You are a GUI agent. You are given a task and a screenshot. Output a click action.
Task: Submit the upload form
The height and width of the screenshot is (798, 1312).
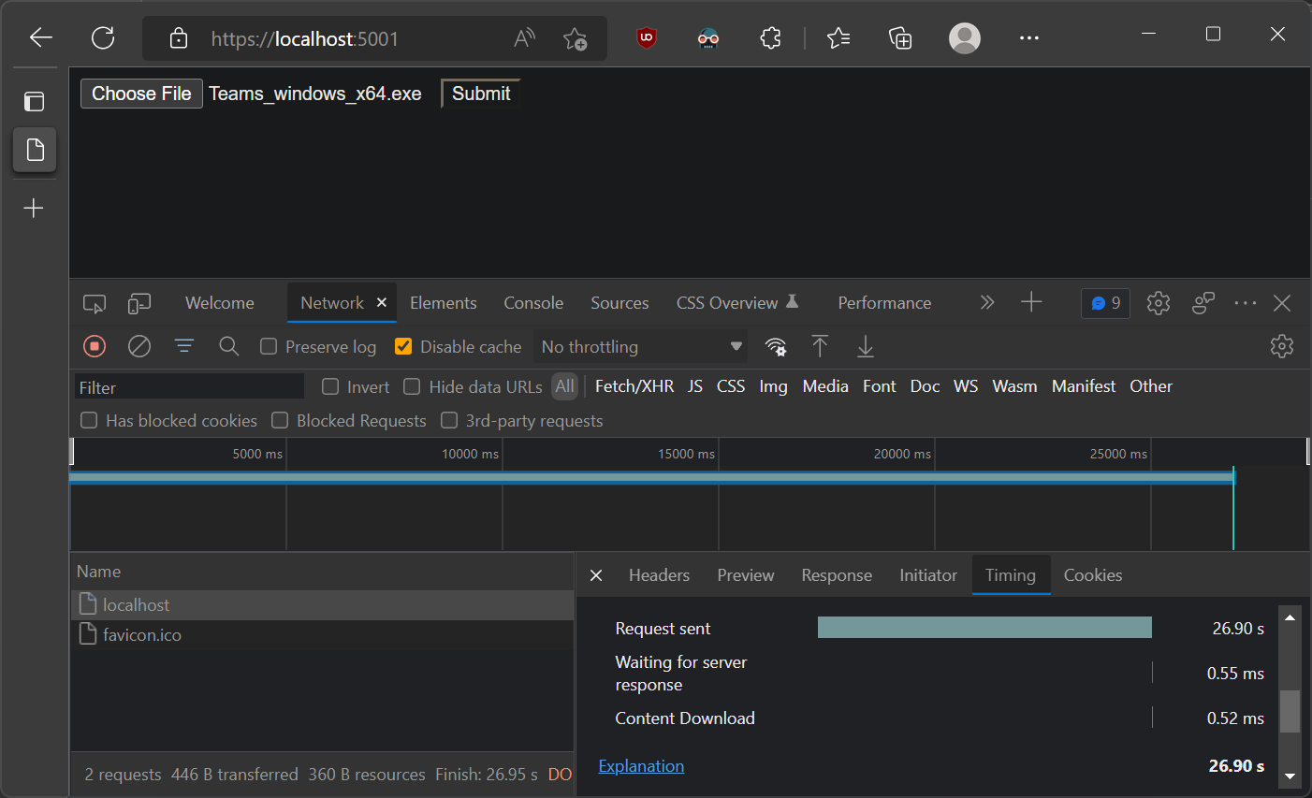[x=481, y=94]
